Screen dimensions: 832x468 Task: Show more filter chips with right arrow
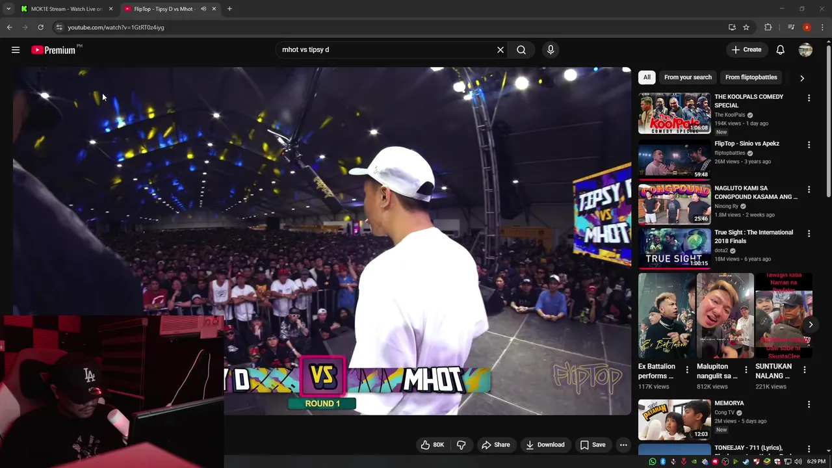click(802, 78)
